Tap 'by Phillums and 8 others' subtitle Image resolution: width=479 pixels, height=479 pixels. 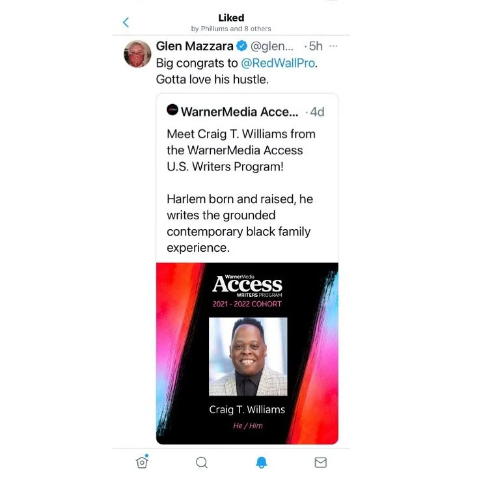point(231,29)
